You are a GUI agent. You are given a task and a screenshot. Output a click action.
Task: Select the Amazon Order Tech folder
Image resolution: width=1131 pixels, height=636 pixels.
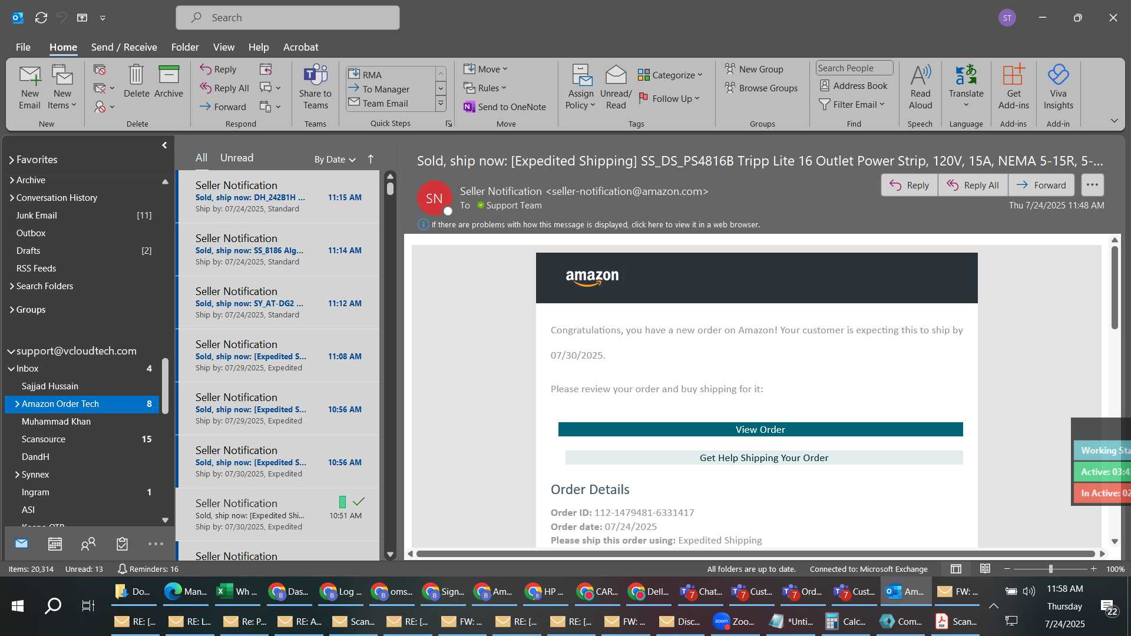[x=82, y=403]
